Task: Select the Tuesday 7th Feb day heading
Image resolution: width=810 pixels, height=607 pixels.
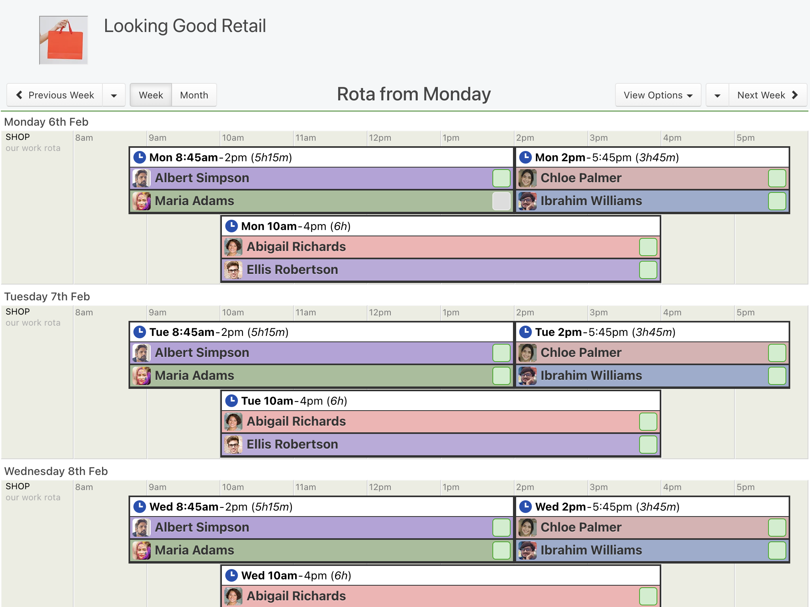Action: [47, 296]
